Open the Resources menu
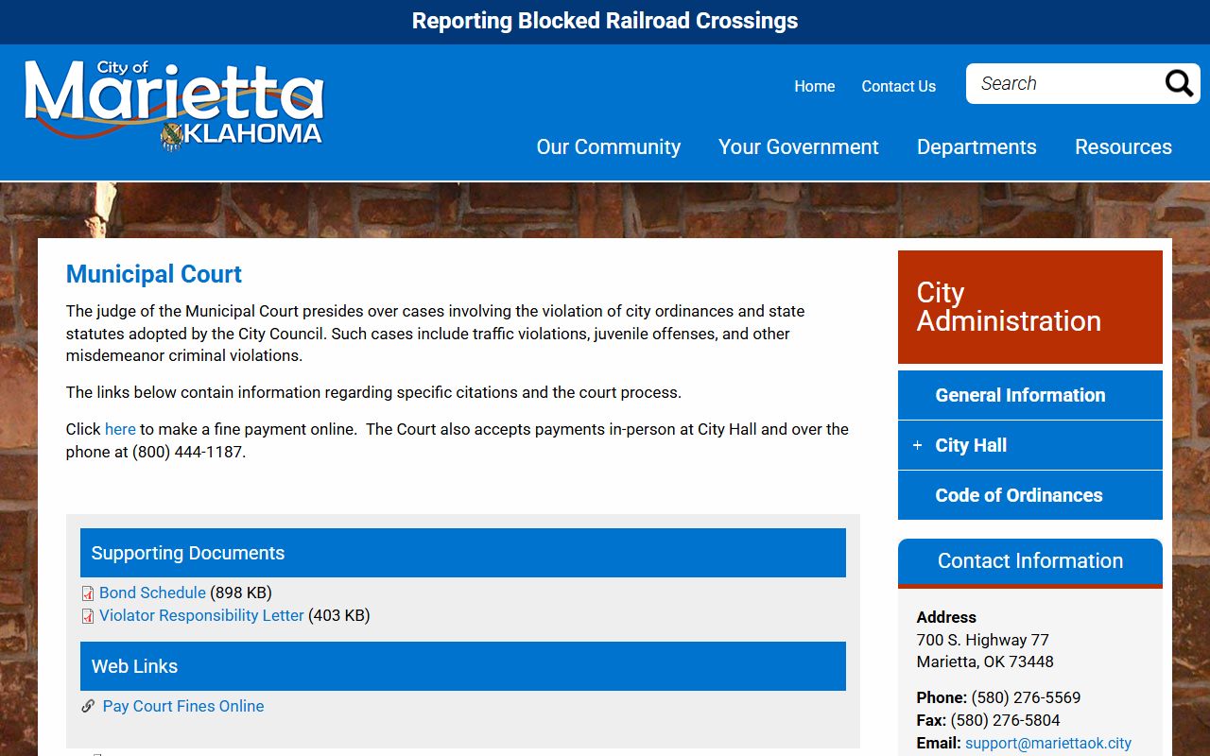 pyautogui.click(x=1123, y=146)
